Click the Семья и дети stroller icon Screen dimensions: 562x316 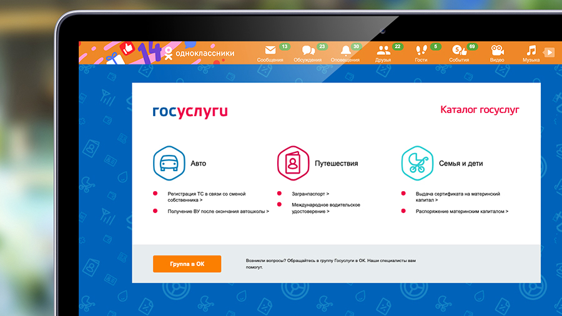pyautogui.click(x=417, y=163)
